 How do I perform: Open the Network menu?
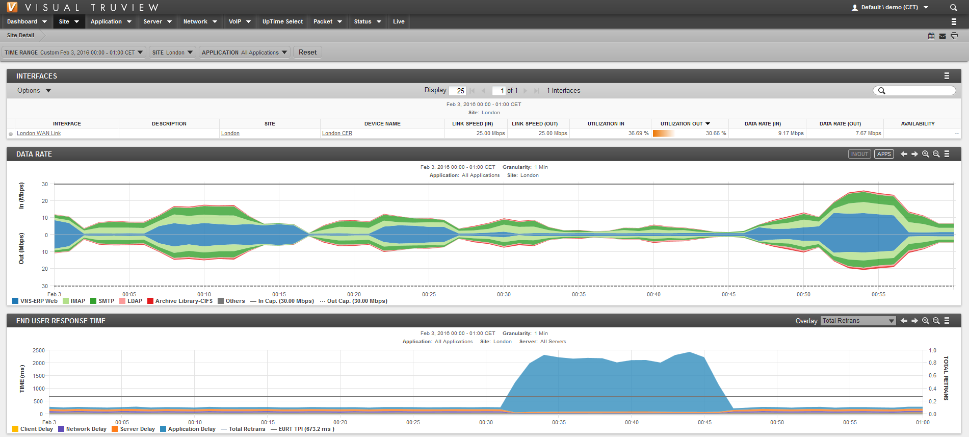(200, 21)
